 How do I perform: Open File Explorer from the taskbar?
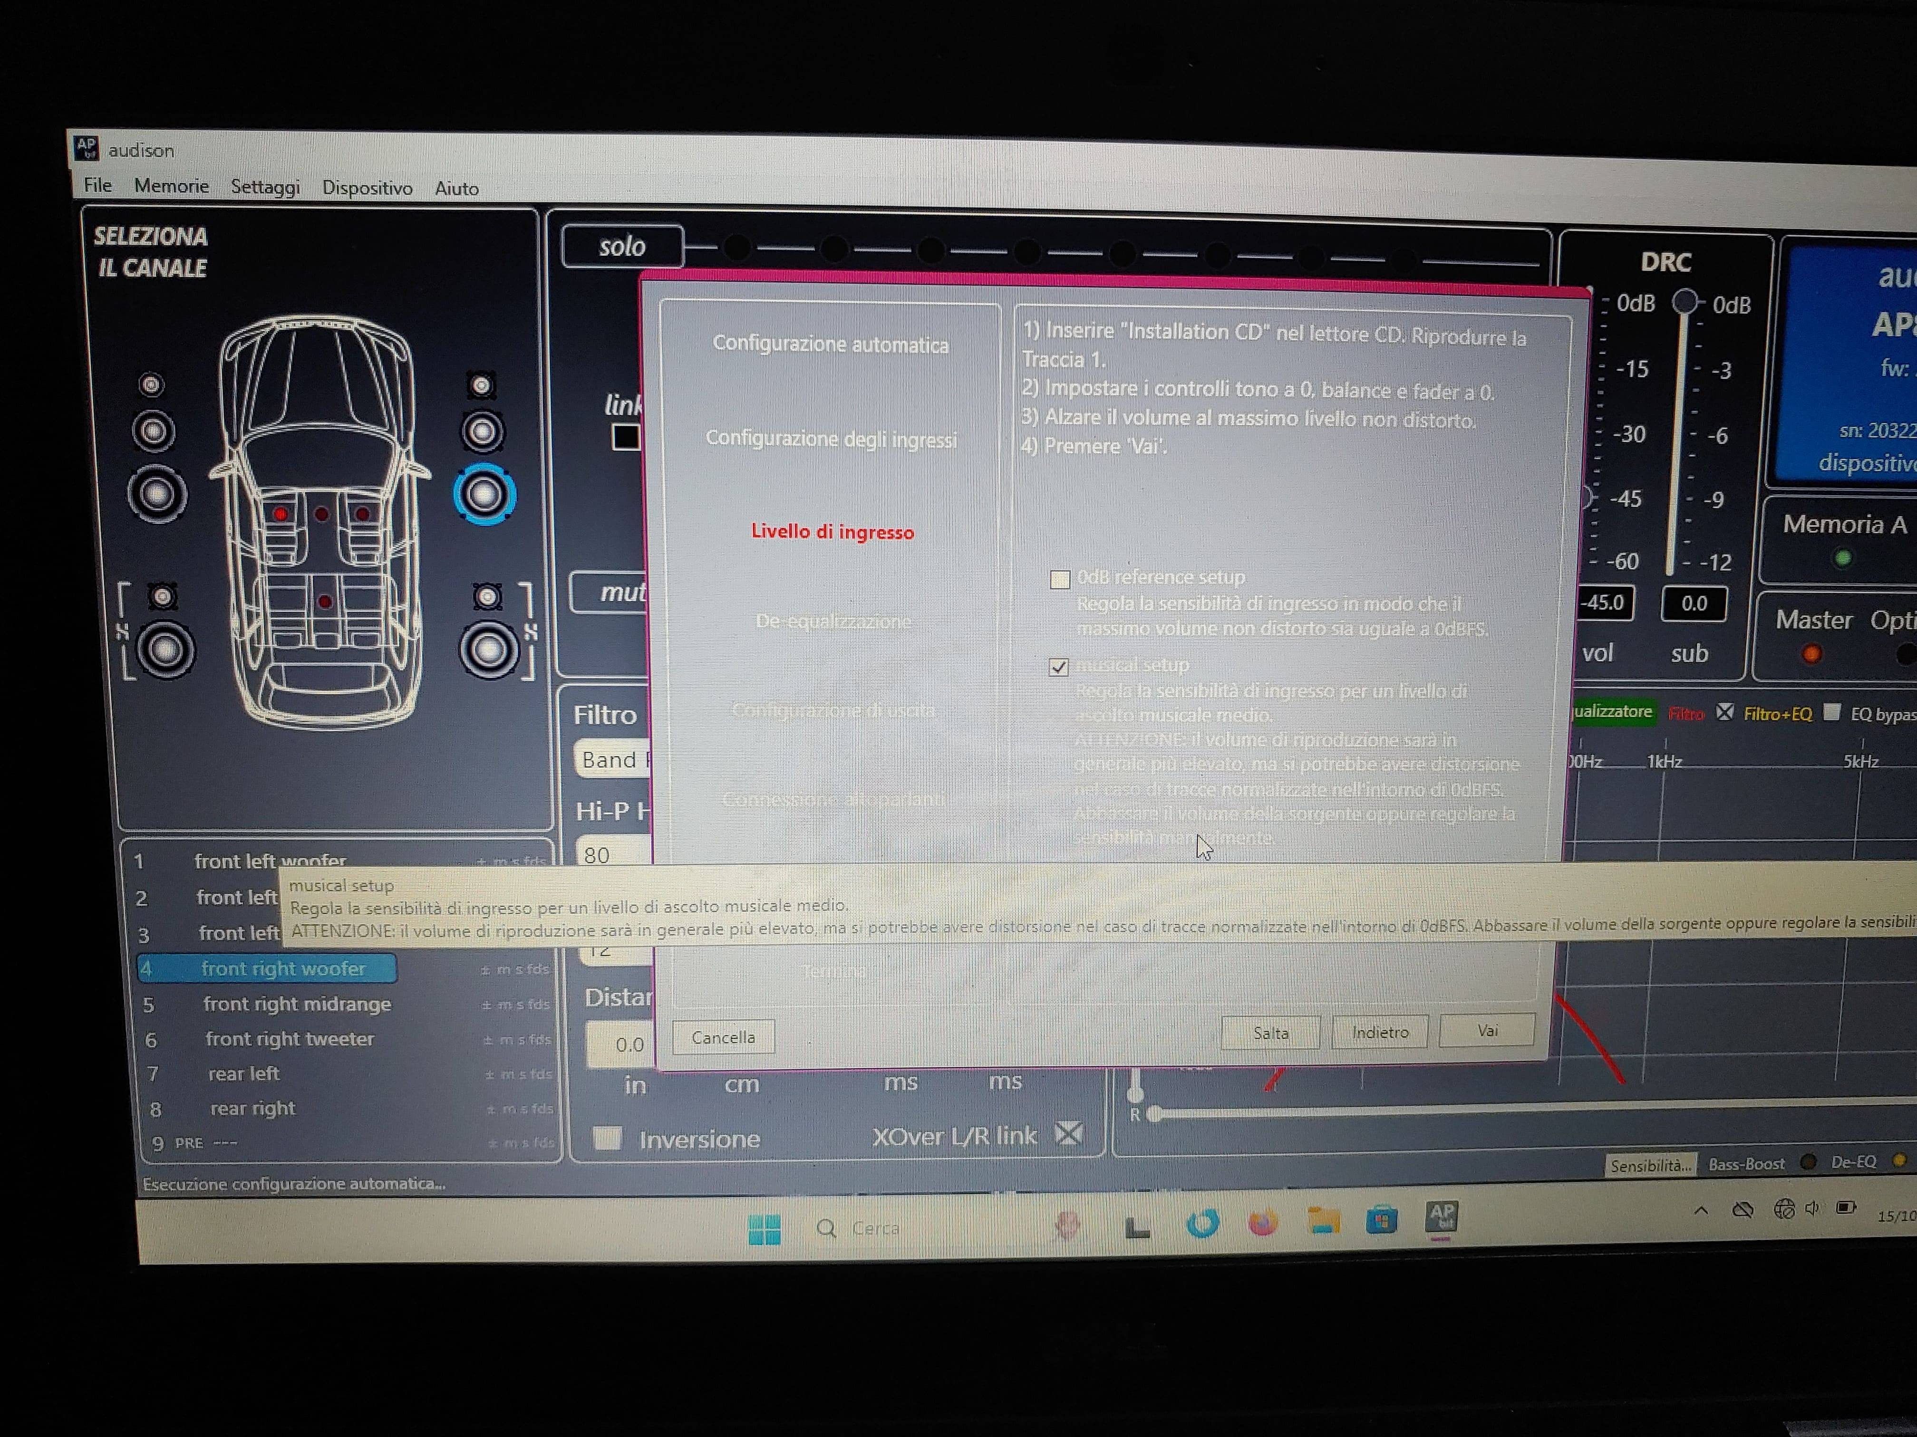pos(1323,1221)
